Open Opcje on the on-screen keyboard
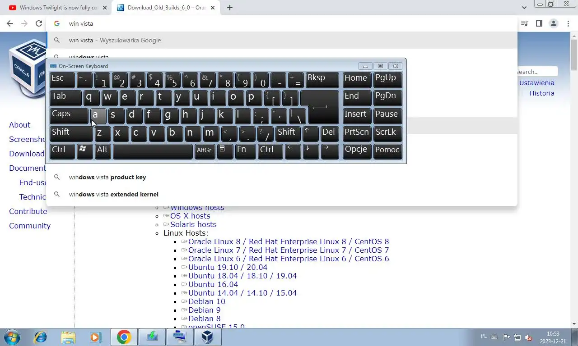Image resolution: width=578 pixels, height=346 pixels. click(x=357, y=151)
